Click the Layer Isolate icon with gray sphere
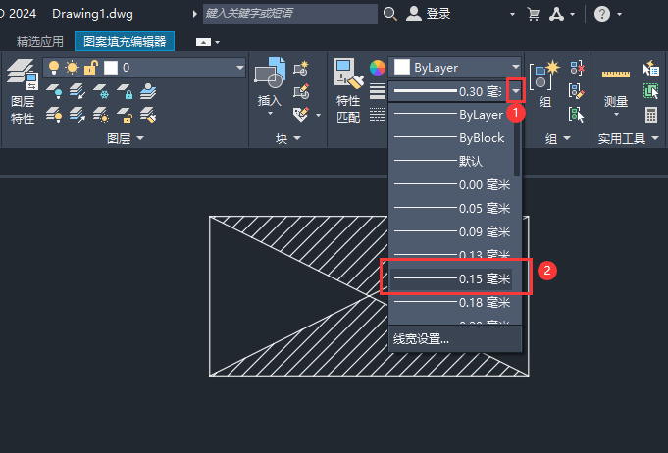This screenshot has height=453, width=668. point(148,91)
